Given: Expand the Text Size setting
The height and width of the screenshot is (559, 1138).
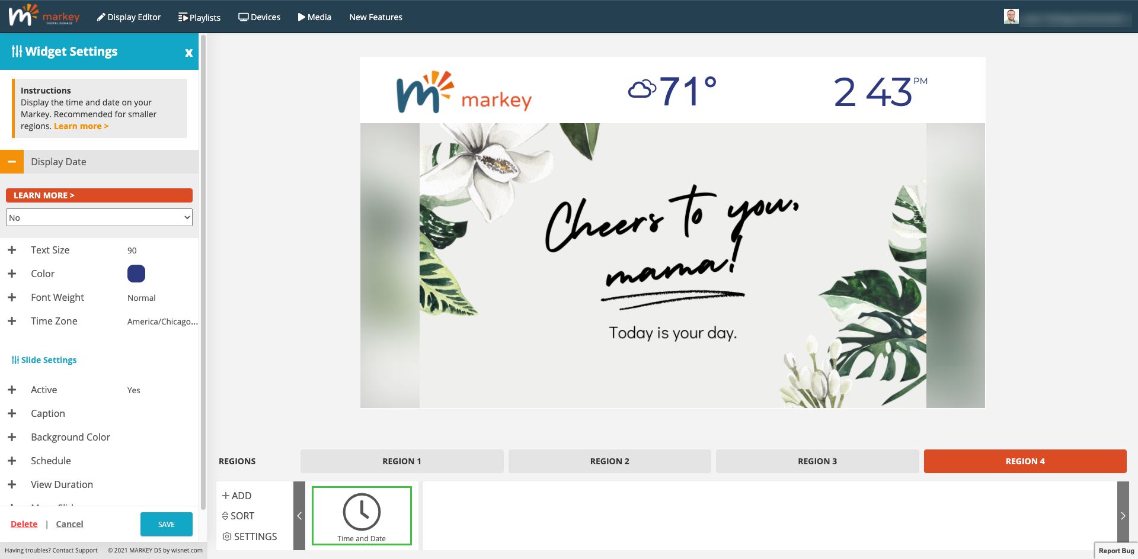Looking at the screenshot, I should (x=12, y=249).
